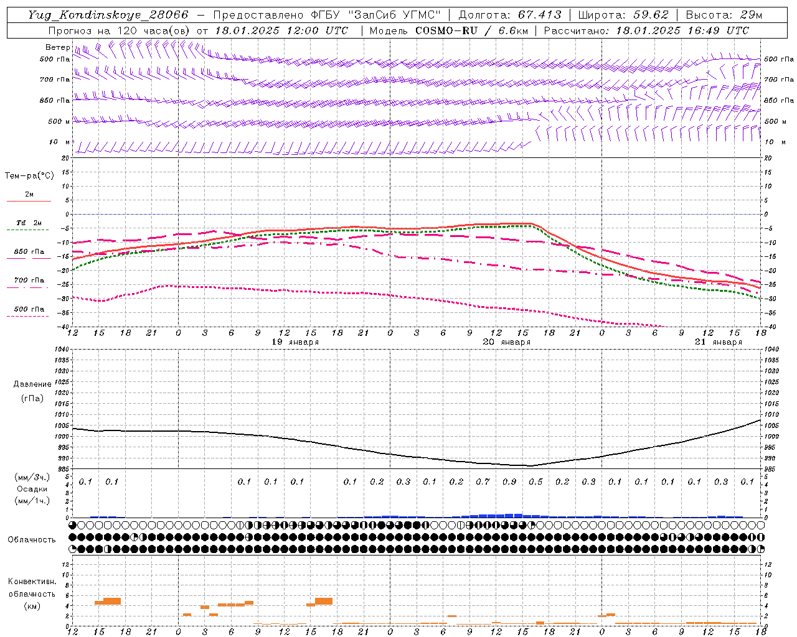
Task: Click the station title Yug_Kondinskoye_28066
Action: click(x=108, y=15)
